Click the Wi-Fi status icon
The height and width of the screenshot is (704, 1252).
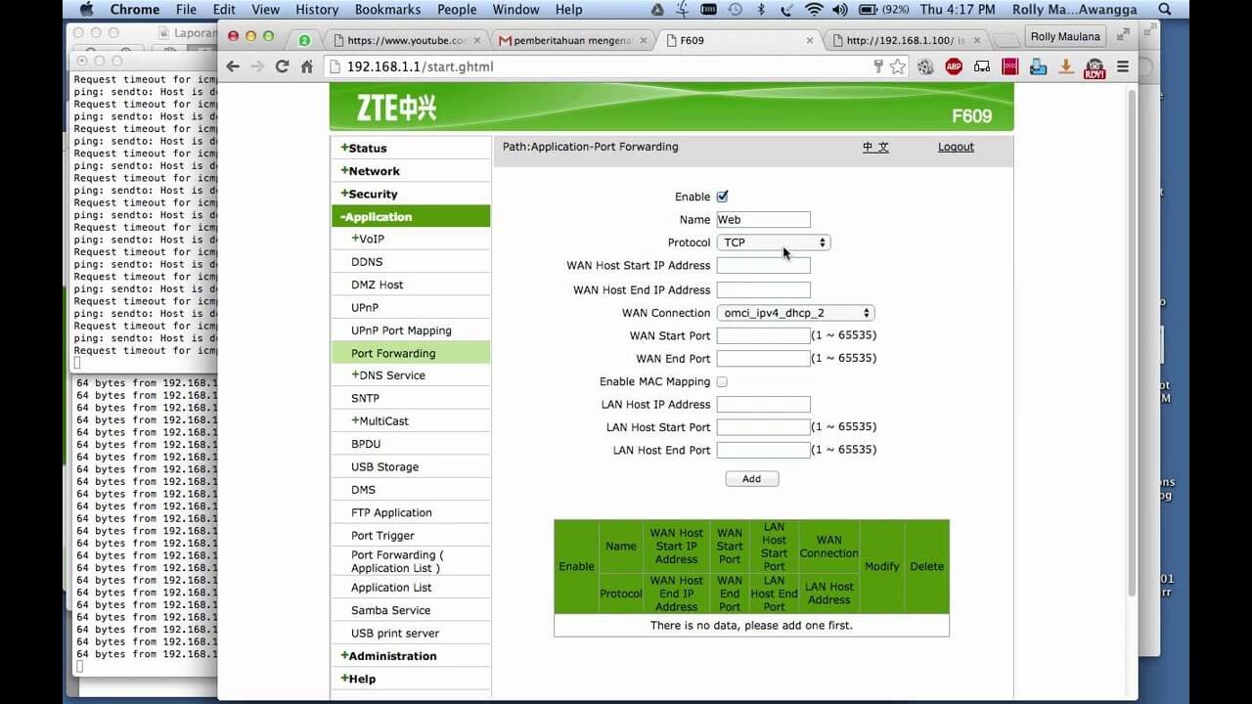814,9
